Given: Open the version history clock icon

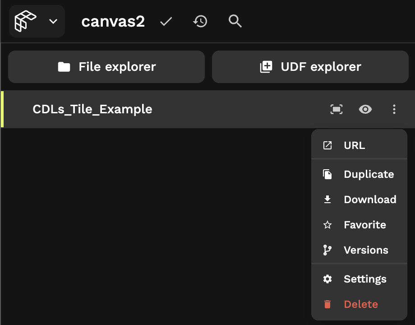Looking at the screenshot, I should pos(200,21).
